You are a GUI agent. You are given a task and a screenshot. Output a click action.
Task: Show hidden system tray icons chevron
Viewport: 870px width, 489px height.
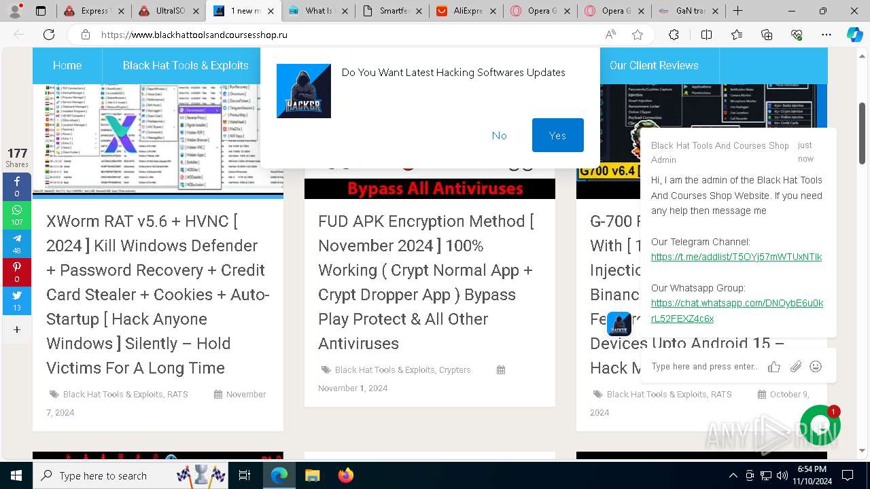[x=733, y=475]
